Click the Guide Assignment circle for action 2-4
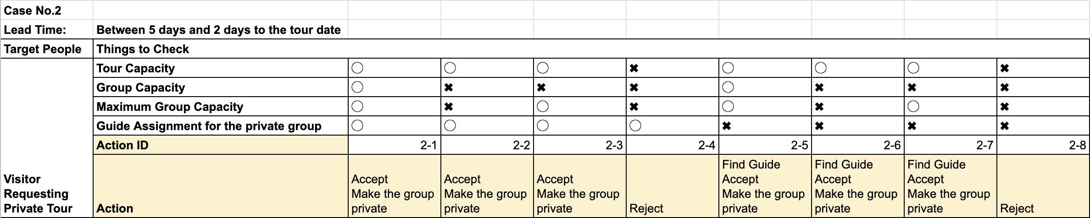The width and height of the screenshot is (1090, 218). 635,126
